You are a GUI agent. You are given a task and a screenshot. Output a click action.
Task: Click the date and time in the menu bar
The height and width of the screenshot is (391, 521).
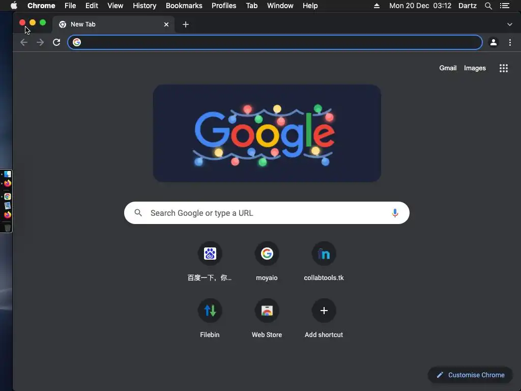pyautogui.click(x=420, y=6)
